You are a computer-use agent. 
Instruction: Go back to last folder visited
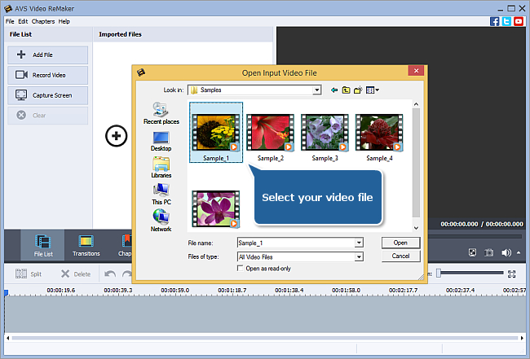coord(334,90)
